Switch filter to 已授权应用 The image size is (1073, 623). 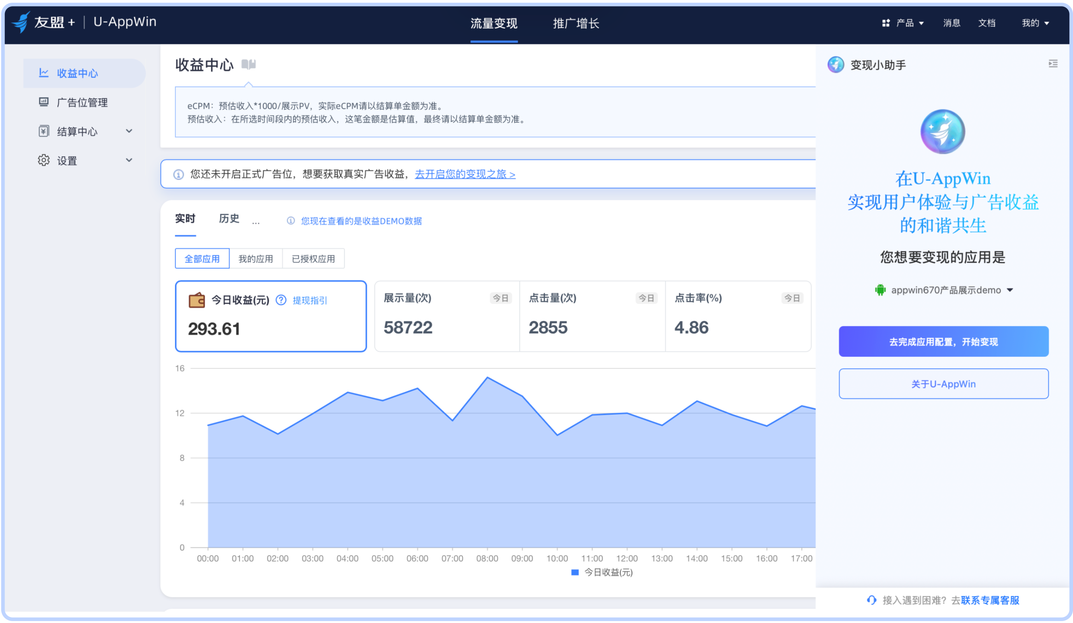(x=313, y=259)
